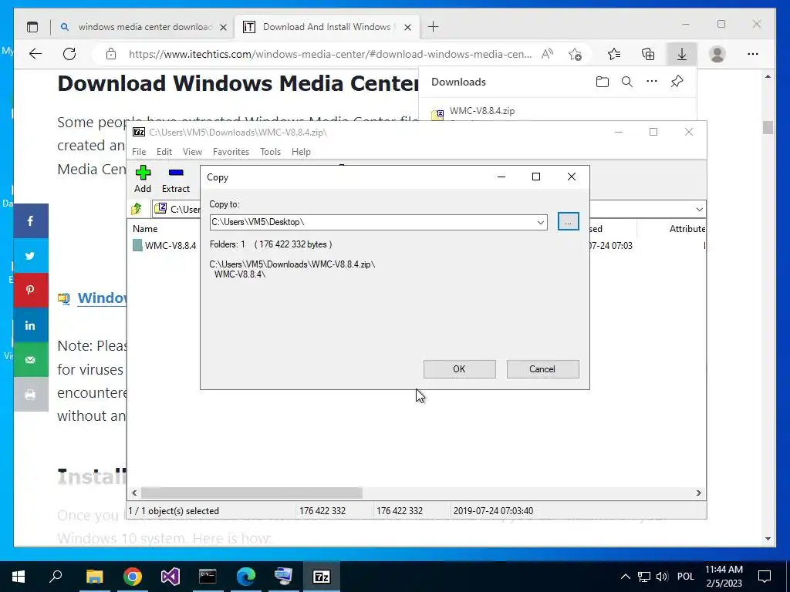Viewport: 790px width, 592px height.
Task: Open Collections in Edge toolbar
Action: [x=648, y=54]
